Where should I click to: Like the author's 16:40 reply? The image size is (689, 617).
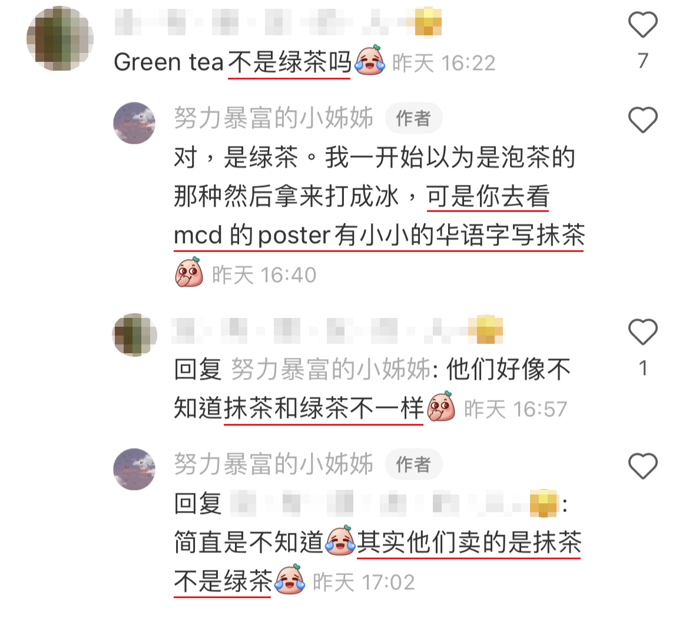(642, 120)
